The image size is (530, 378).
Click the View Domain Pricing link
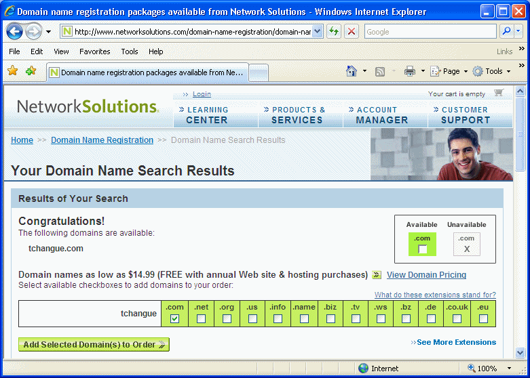(x=427, y=275)
